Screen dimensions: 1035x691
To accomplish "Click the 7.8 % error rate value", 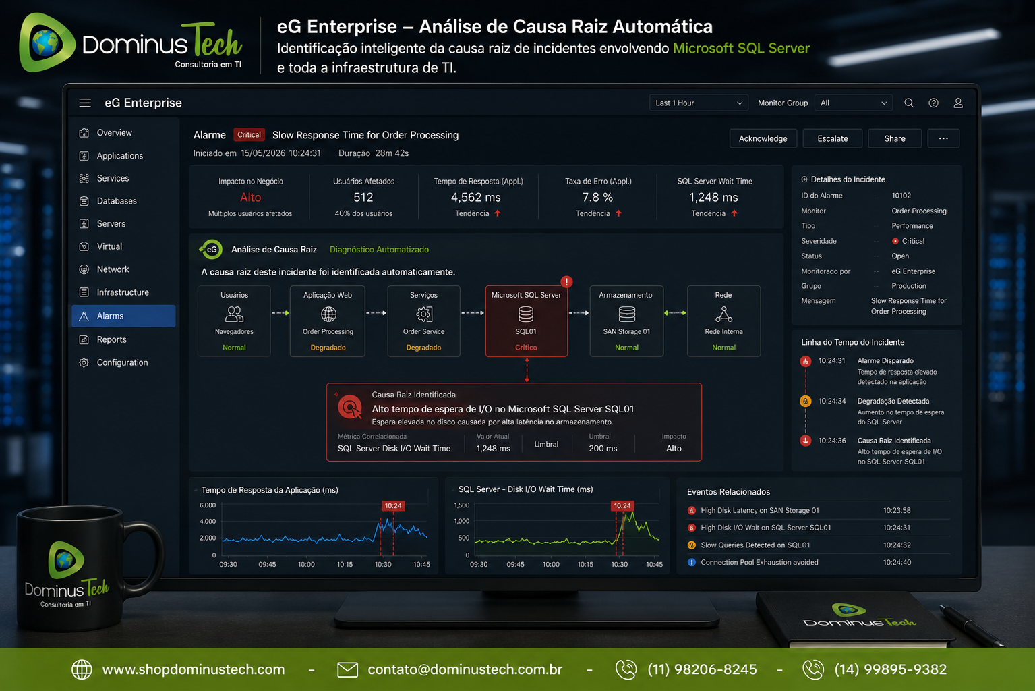I will [597, 198].
